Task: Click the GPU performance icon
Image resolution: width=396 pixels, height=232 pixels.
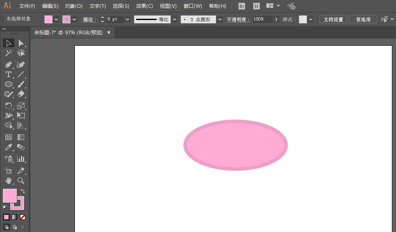Action: pos(291,6)
